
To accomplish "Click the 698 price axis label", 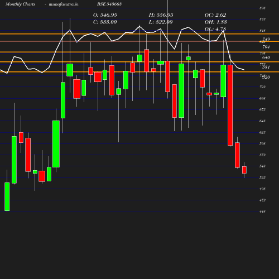I will click(x=262, y=98).
